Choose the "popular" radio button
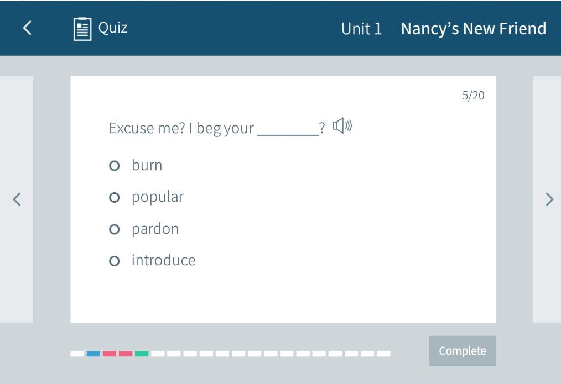The height and width of the screenshot is (384, 561). [x=115, y=197]
